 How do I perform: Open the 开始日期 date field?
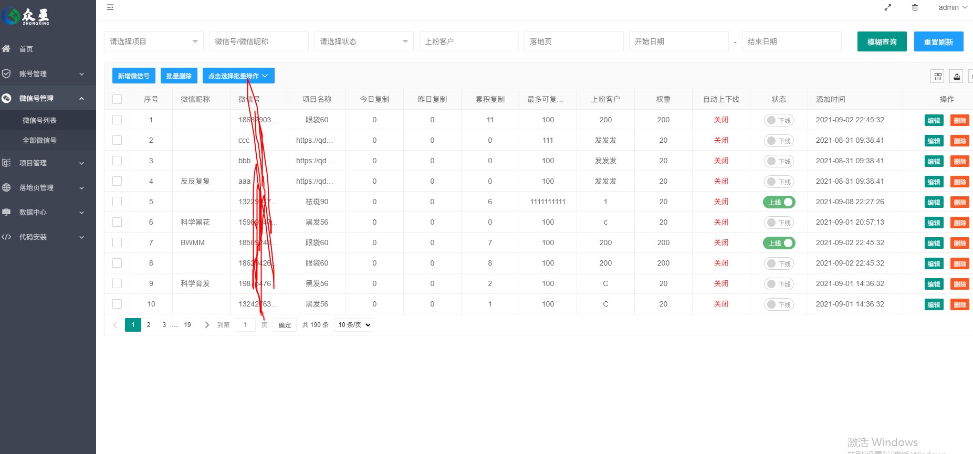click(x=679, y=41)
